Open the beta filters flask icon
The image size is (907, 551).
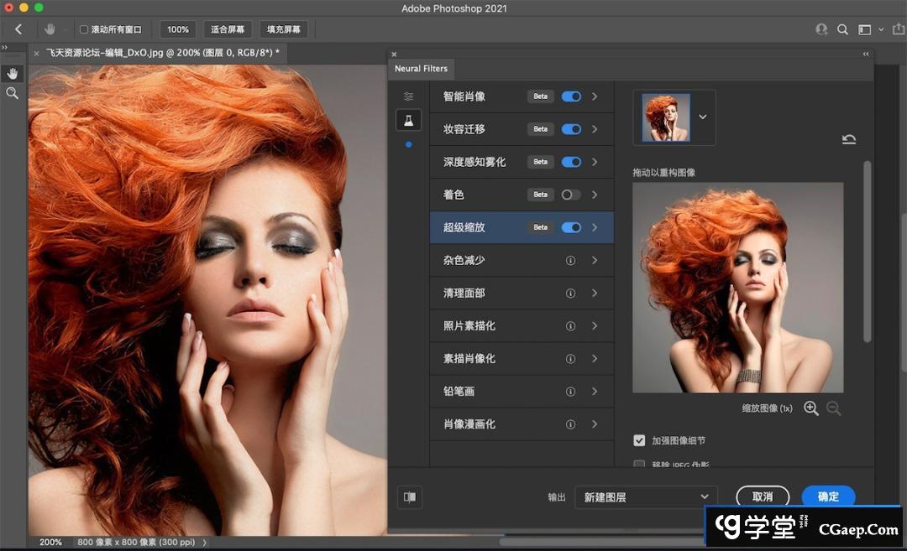[408, 120]
